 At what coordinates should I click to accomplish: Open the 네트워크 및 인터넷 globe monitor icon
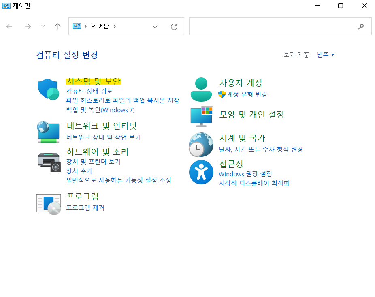(48, 132)
